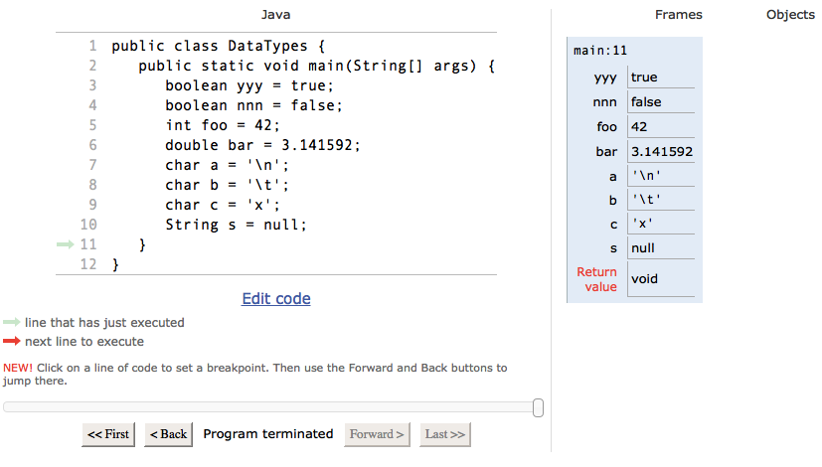Click the Forward > button

pyautogui.click(x=377, y=434)
